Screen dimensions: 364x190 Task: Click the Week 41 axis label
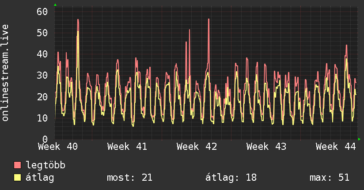tap(127, 147)
